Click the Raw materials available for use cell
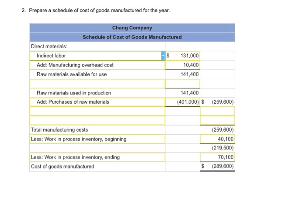This screenshot has height=210, width=306. coord(97,74)
